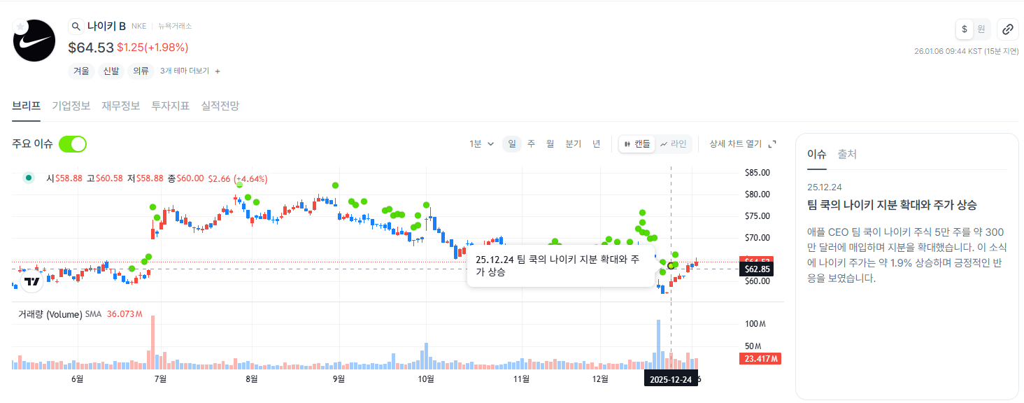This screenshot has height=403, width=1024.
Task: Click the $62.85 crosshair price label
Action: [757, 269]
